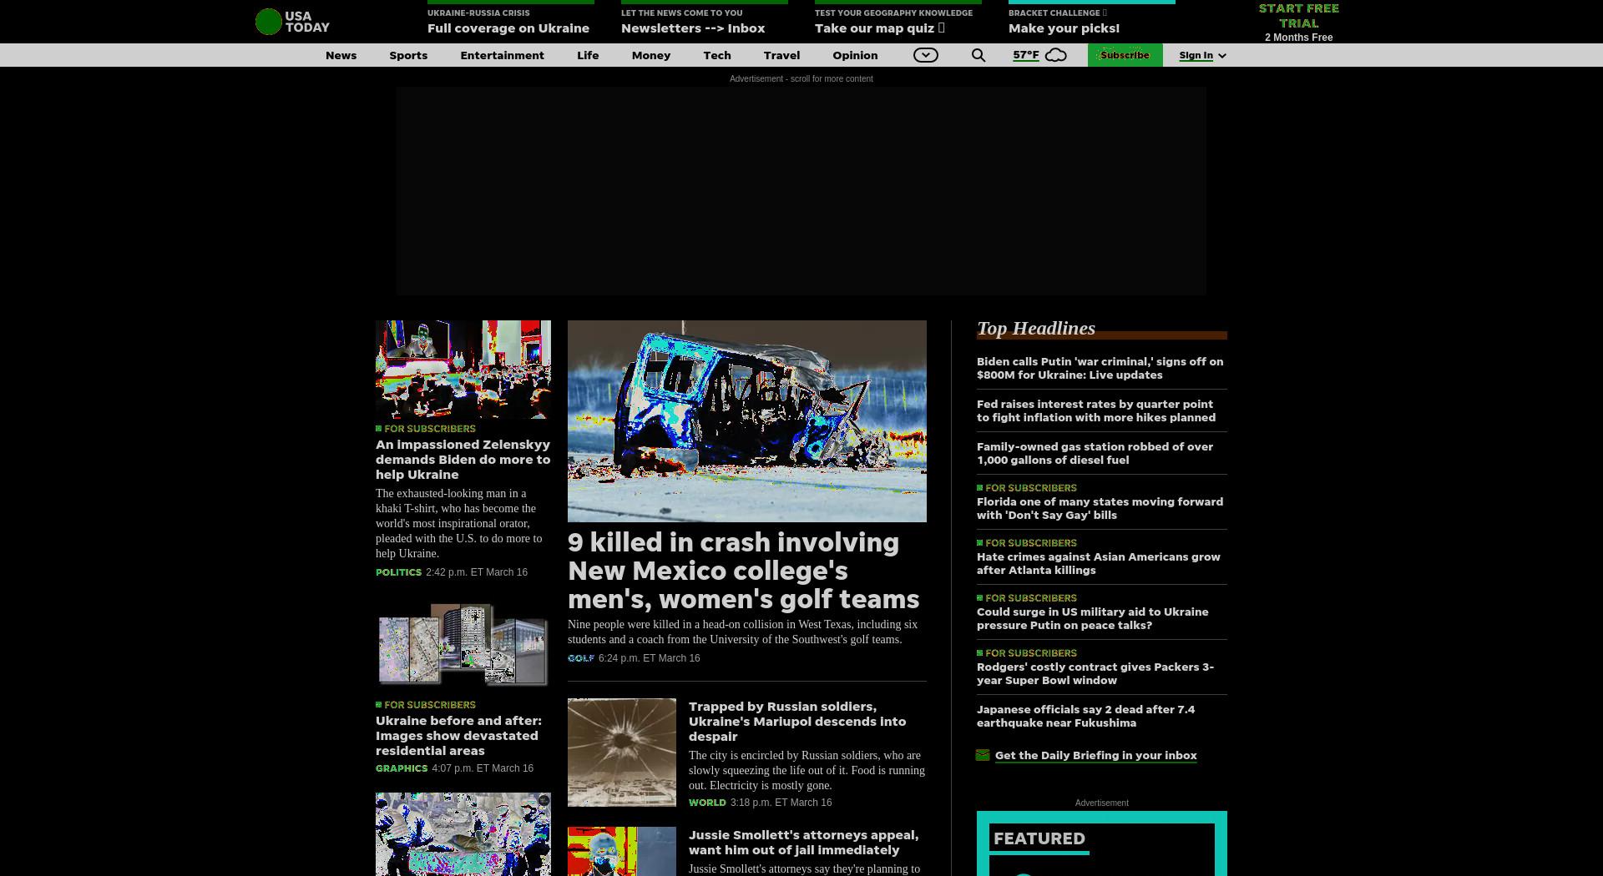Click '2:42 p.m. ET March 16' timestamp
Screen dimensions: 1603x876
pos(477,572)
